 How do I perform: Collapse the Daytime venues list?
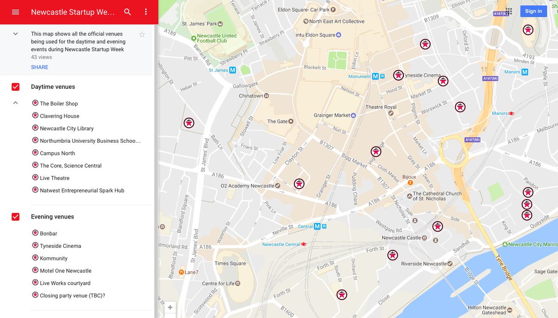pos(15,102)
